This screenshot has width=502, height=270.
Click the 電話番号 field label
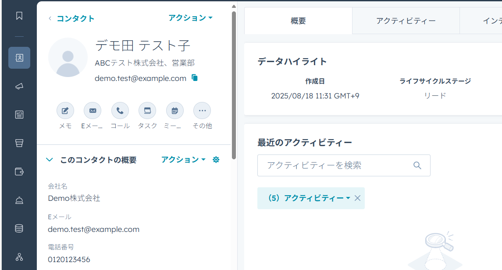point(61,247)
